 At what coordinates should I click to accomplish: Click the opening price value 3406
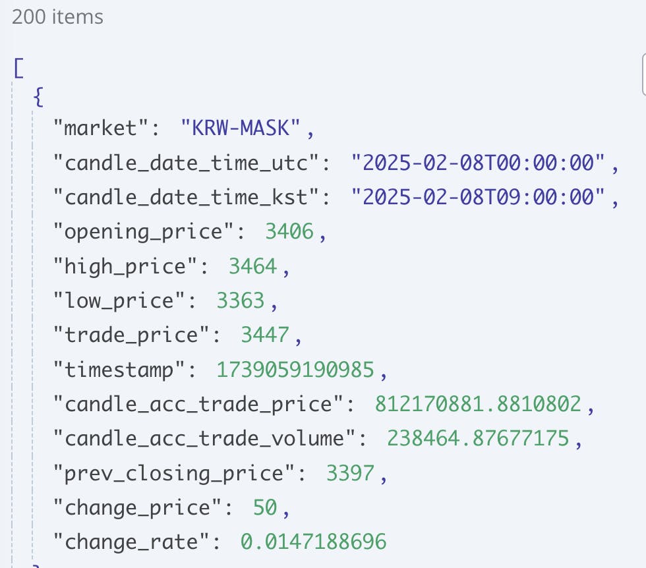(x=289, y=231)
